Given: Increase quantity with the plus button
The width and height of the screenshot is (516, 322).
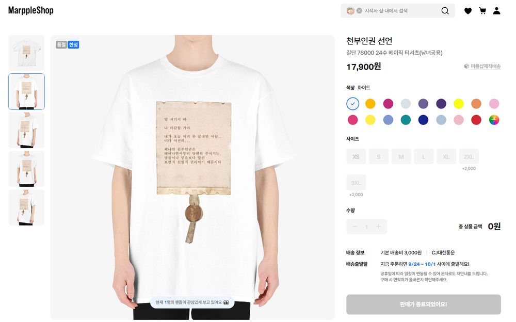Looking at the screenshot, I should (378, 227).
